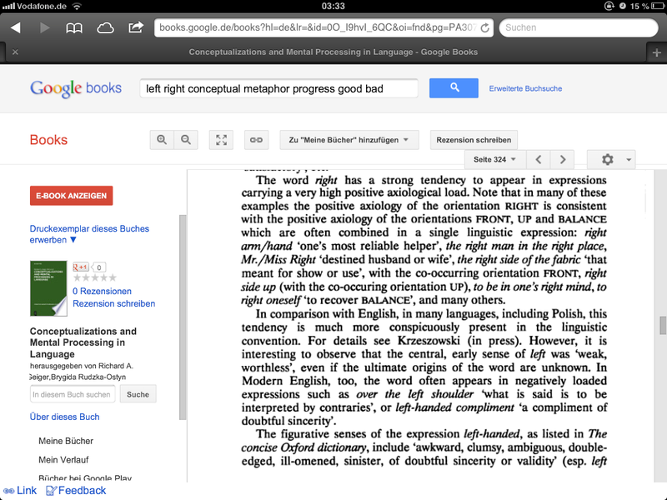Open the 'Zu Meine Bücher hinzufügen' dropdown
667x500 pixels.
[x=349, y=139]
